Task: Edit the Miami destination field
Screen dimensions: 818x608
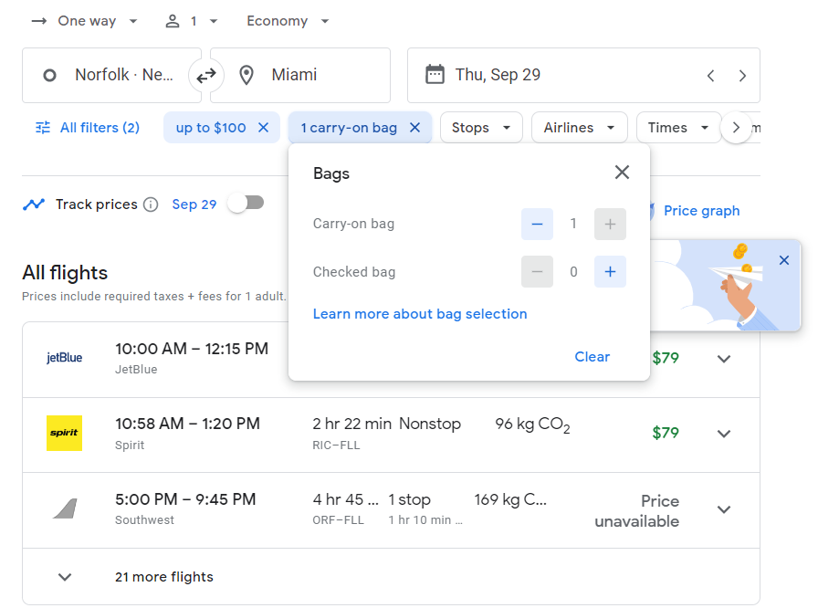Action: (300, 76)
